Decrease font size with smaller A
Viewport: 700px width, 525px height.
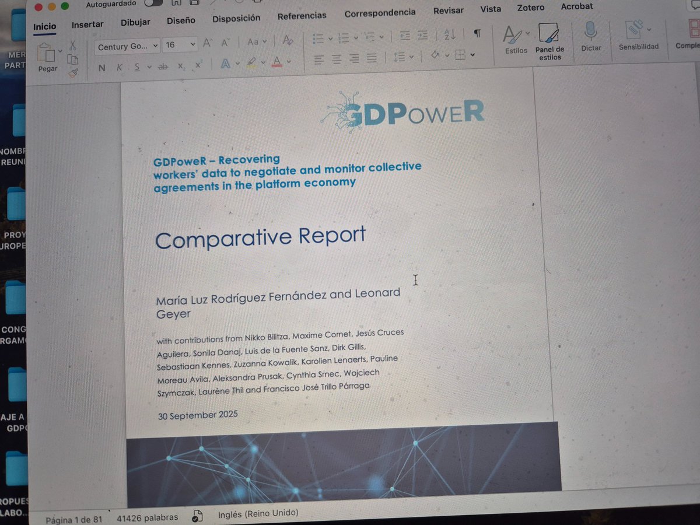[225, 43]
